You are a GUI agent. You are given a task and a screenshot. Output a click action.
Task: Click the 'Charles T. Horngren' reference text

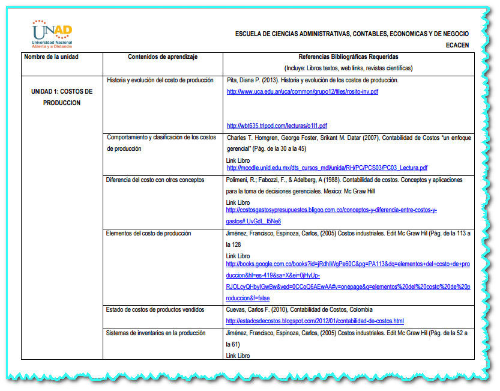[x=349, y=144]
